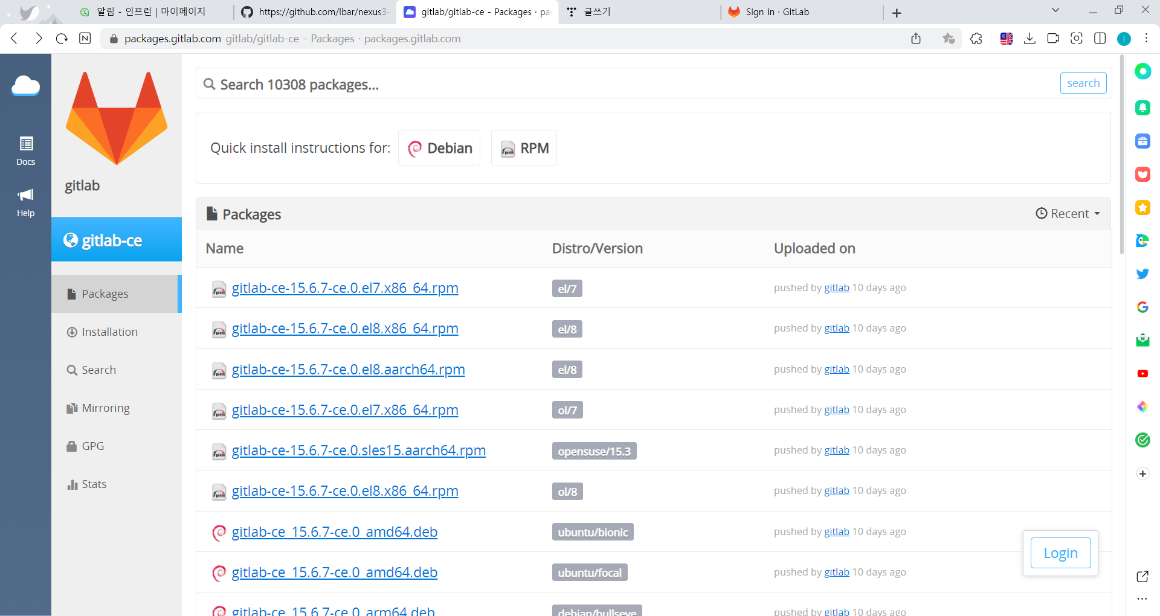The height and width of the screenshot is (616, 1160).
Task: Open the yellow star side panel icon
Action: click(1142, 208)
